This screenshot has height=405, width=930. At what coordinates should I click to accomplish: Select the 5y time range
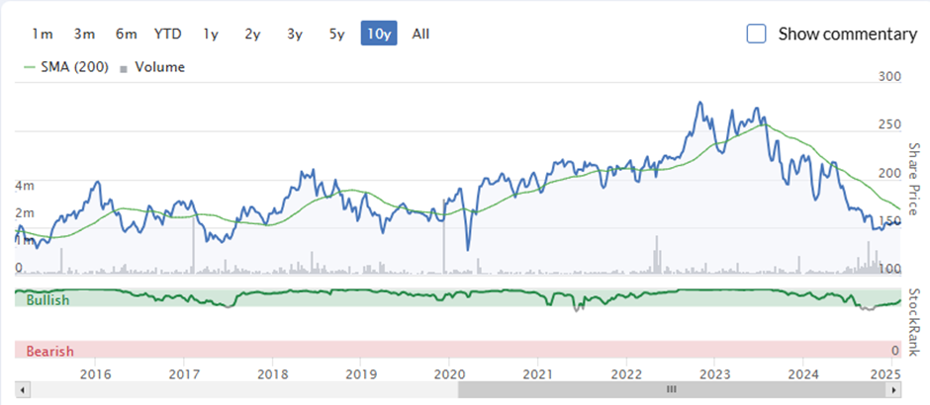click(x=337, y=34)
